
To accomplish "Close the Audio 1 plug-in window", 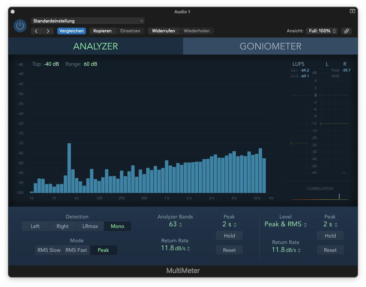I will (x=13, y=12).
